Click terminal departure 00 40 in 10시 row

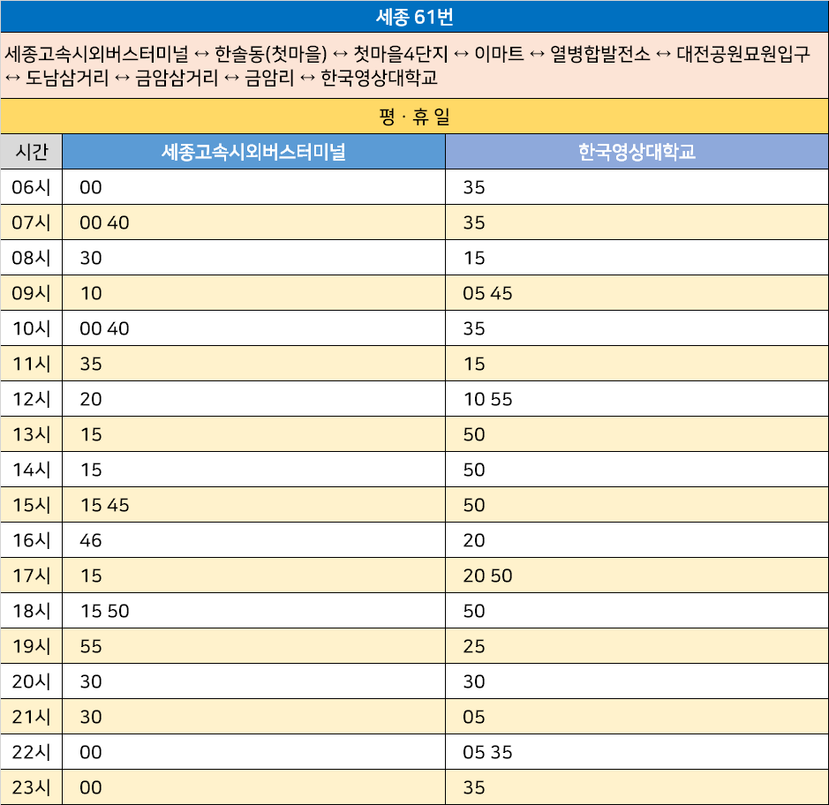104,328
